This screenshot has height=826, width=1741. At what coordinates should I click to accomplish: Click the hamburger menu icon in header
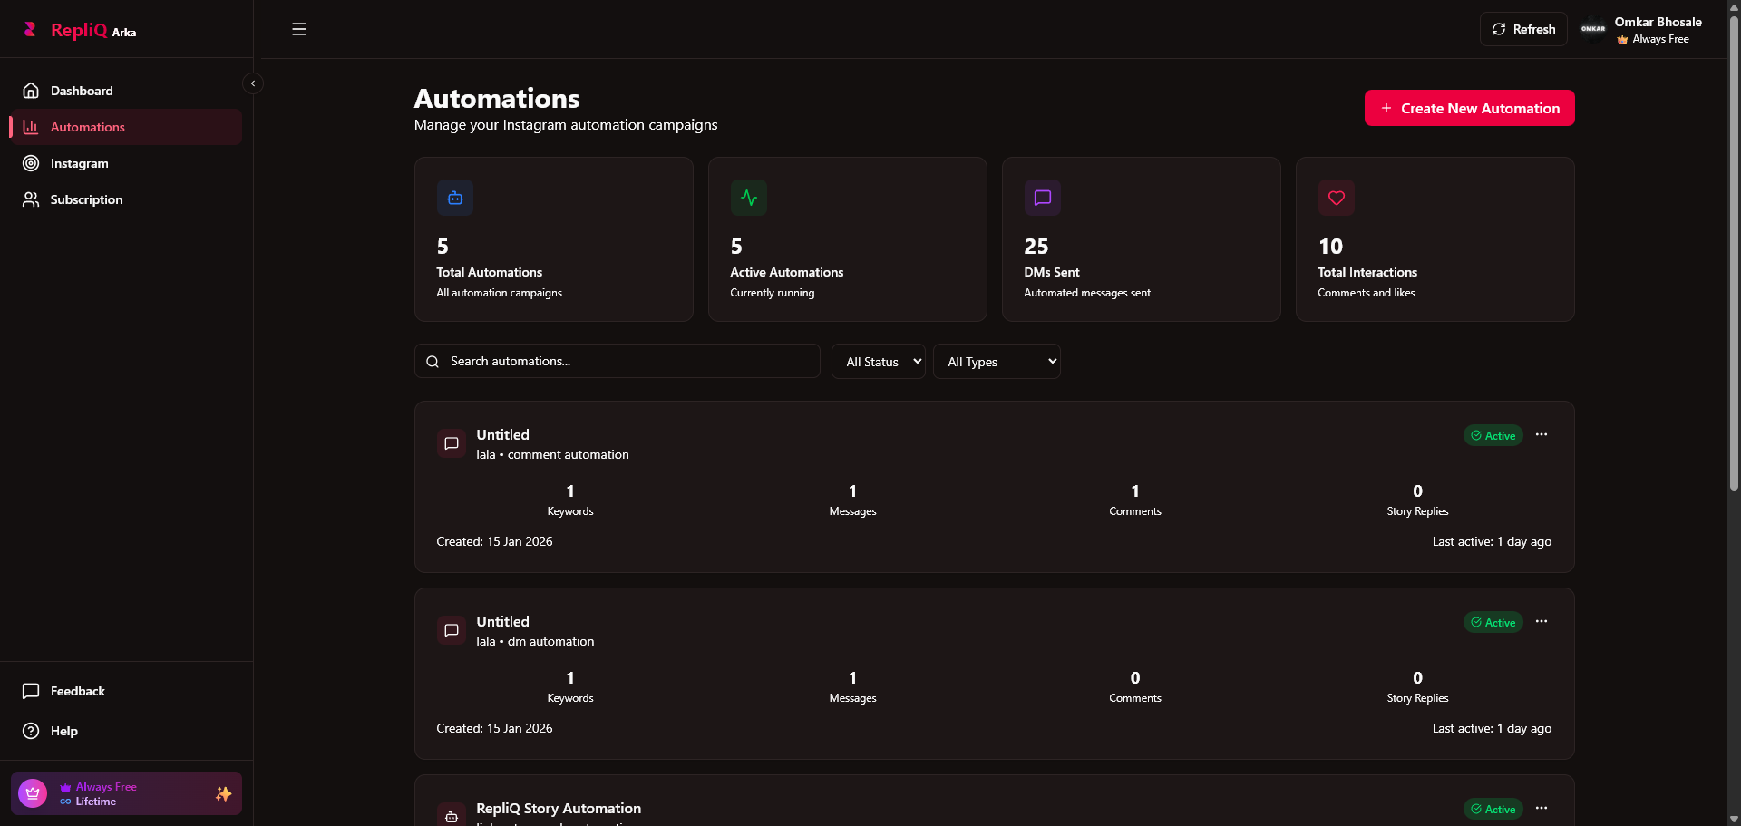pyautogui.click(x=299, y=29)
